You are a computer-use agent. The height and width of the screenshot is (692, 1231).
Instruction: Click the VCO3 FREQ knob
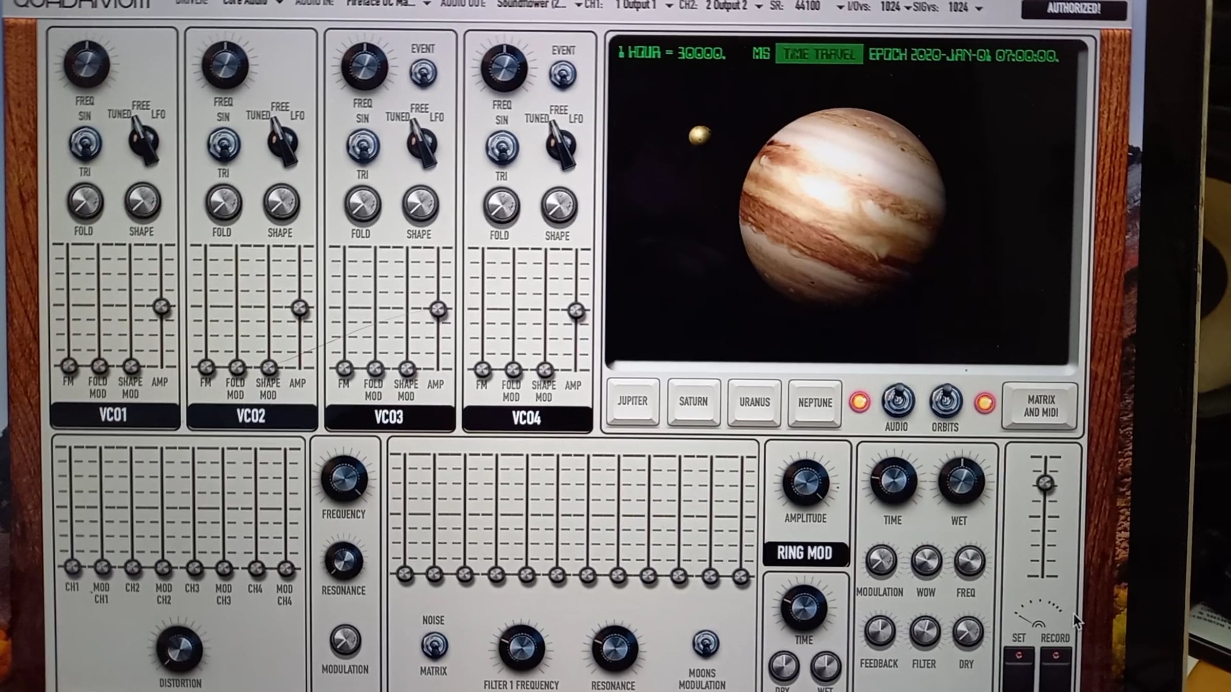(x=364, y=67)
